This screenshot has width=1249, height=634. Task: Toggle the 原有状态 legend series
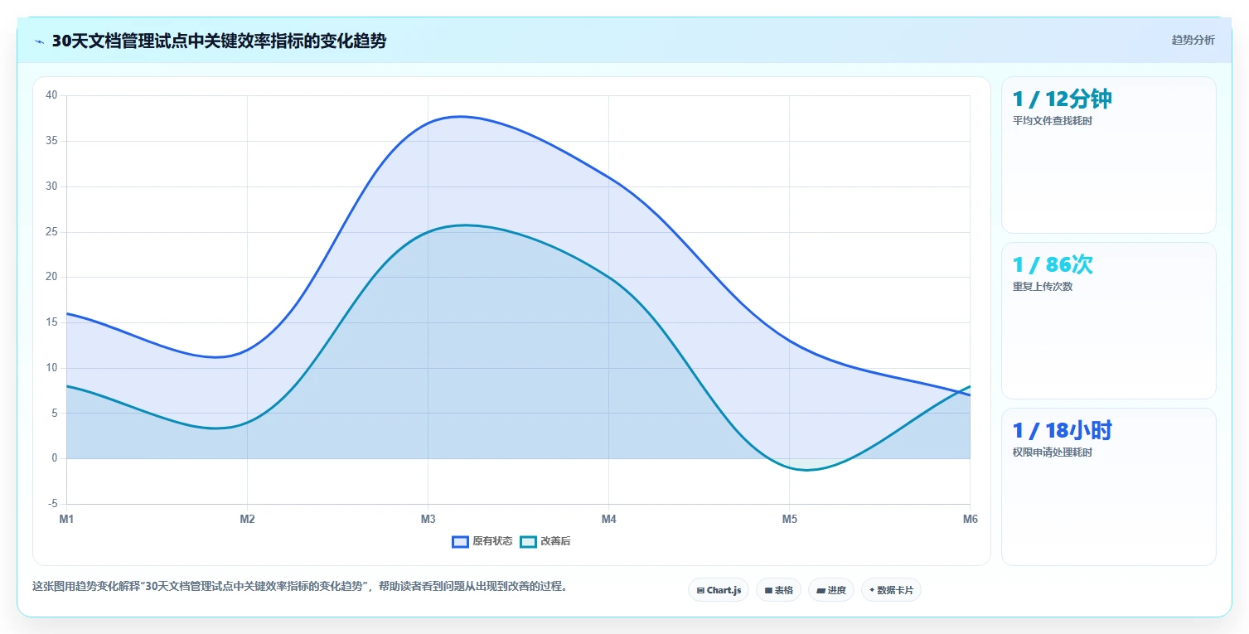[x=482, y=542]
